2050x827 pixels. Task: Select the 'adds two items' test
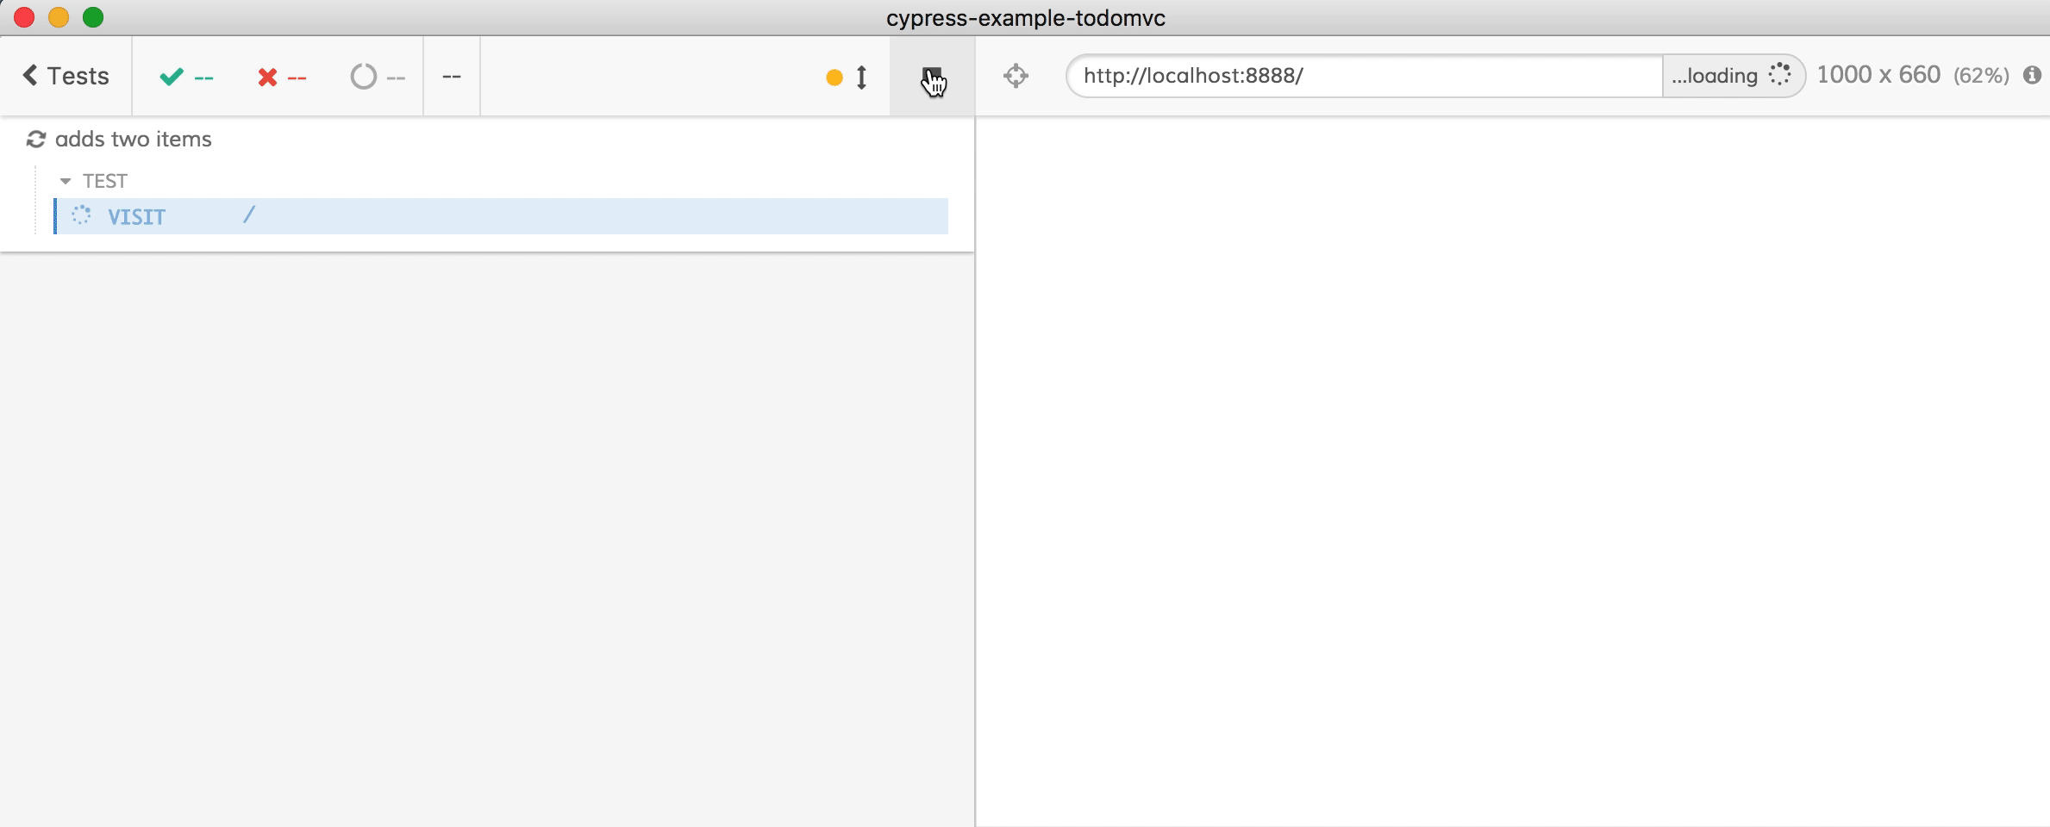[x=133, y=140]
